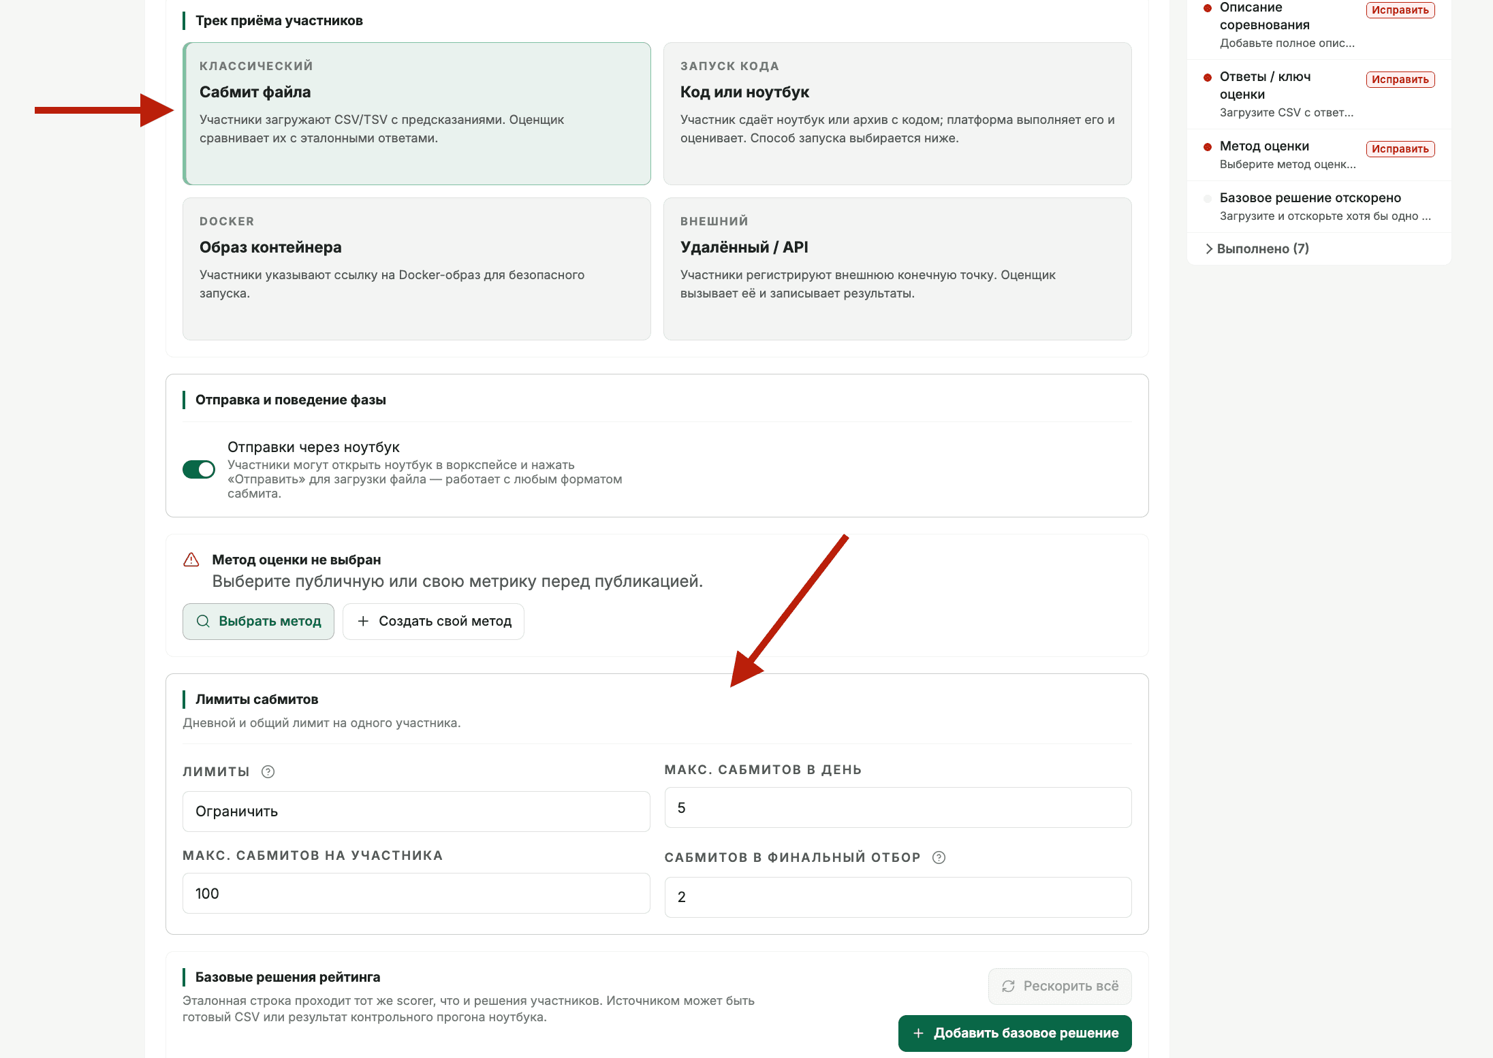Click Исправить next to Метод оценки
The height and width of the screenshot is (1058, 1493).
click(x=1400, y=149)
